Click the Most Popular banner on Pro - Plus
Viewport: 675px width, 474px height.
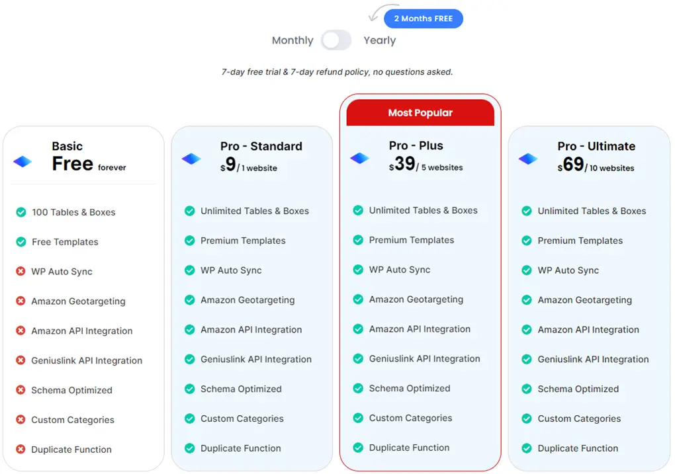coord(420,112)
